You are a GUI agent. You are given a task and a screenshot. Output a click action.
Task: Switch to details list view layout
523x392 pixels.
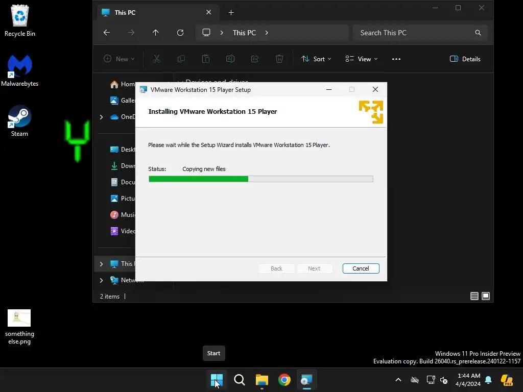coord(474,296)
